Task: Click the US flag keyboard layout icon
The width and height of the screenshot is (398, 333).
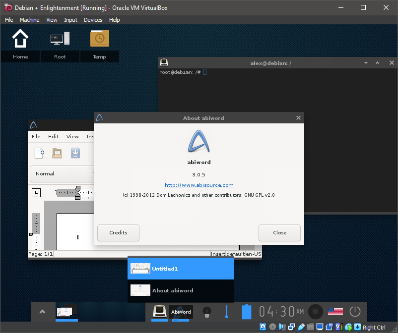Action: tap(335, 312)
